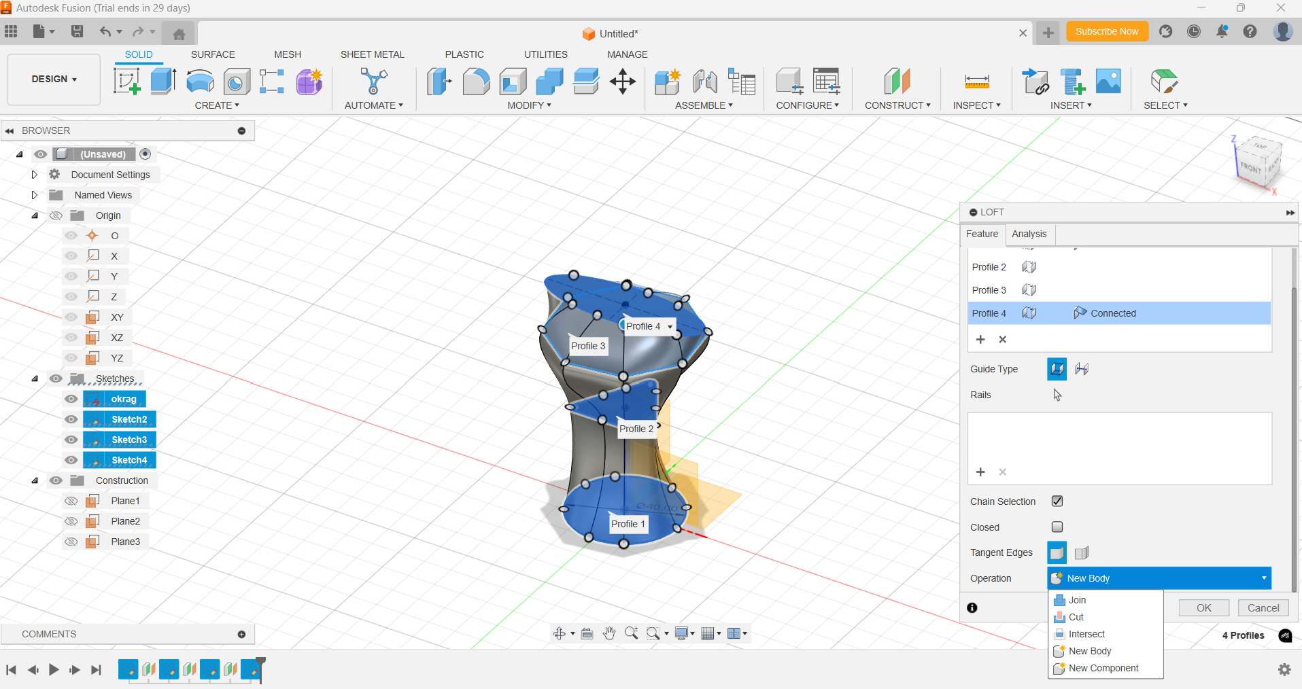Open the Operation New Body dropdown
This screenshot has height=689, width=1302.
1159,578
